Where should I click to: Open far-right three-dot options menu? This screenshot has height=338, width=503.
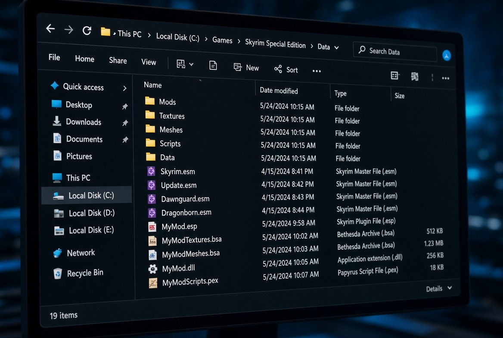coord(445,78)
